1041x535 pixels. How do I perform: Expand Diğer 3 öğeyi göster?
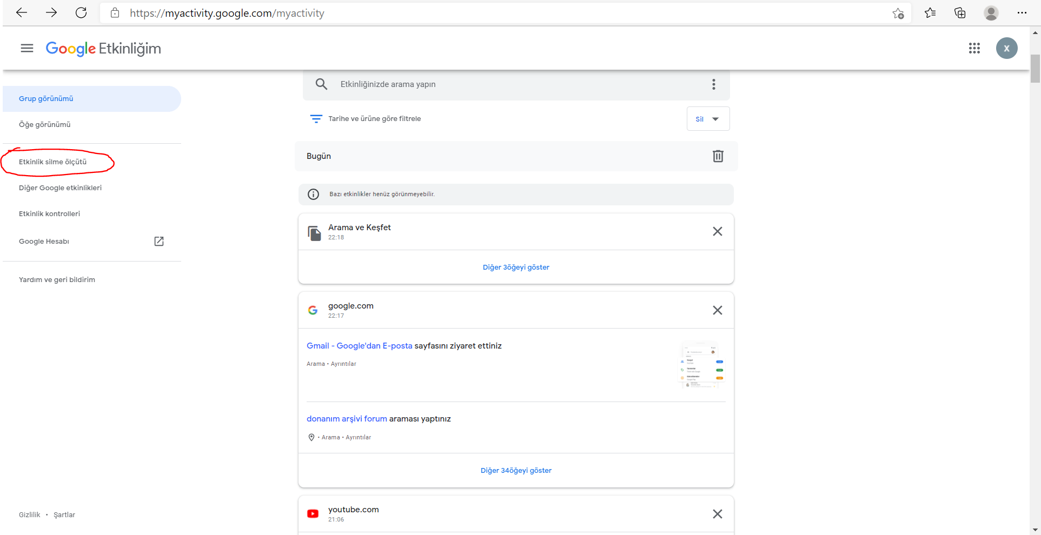click(x=516, y=267)
